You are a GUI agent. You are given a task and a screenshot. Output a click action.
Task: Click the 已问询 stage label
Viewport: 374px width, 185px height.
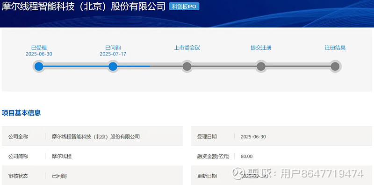(x=113, y=48)
